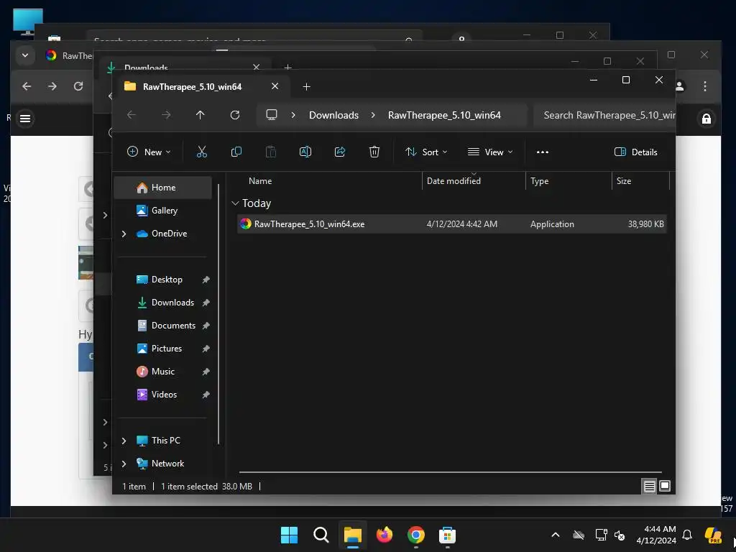
Task: Switch to large thumbnails view icon in status bar
Action: (x=665, y=486)
